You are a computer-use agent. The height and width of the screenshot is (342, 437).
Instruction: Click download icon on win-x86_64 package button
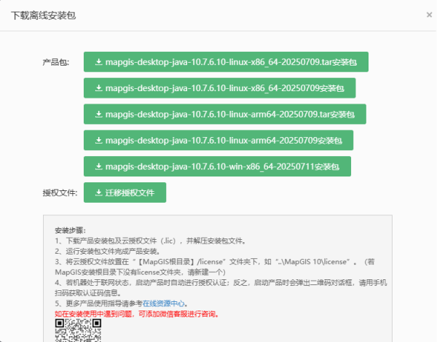click(98, 166)
